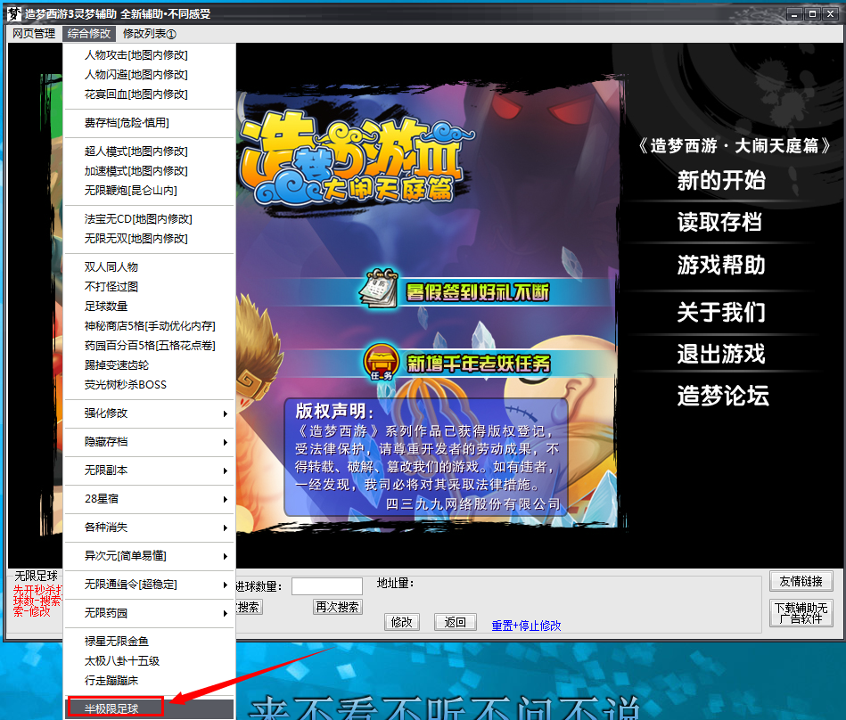
Task: Select 行走蹦蹦床 menu item
Action: point(150,681)
